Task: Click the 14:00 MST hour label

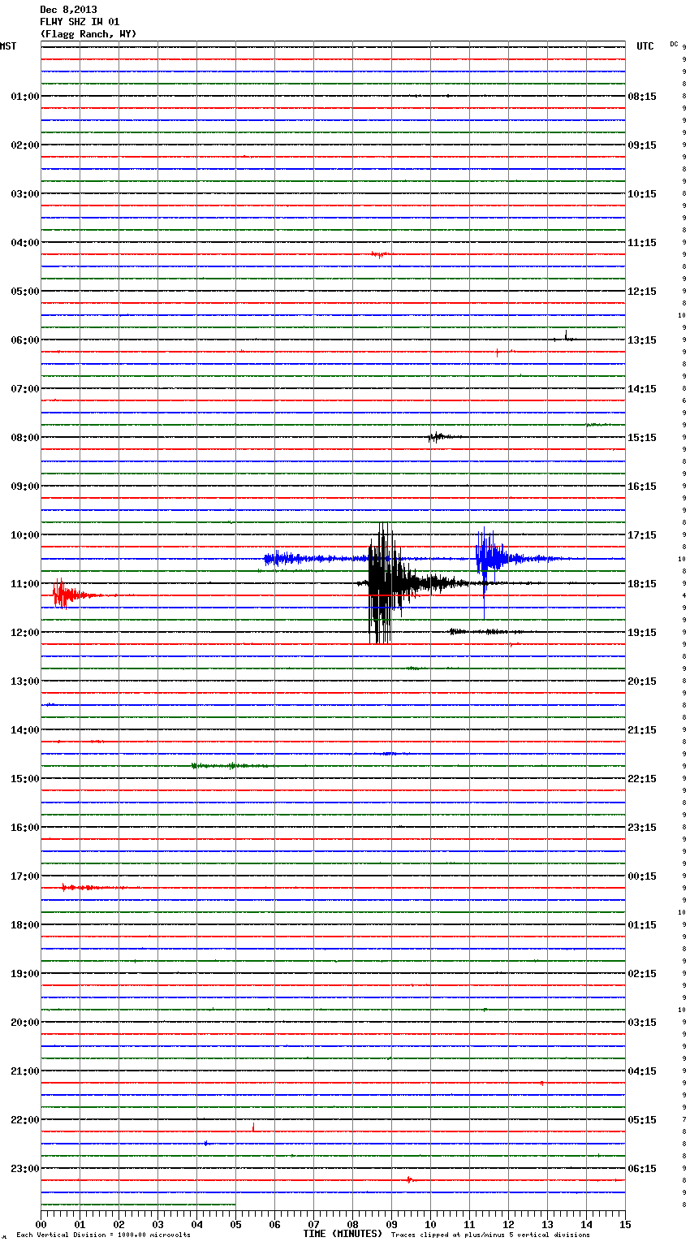Action: coord(24,730)
